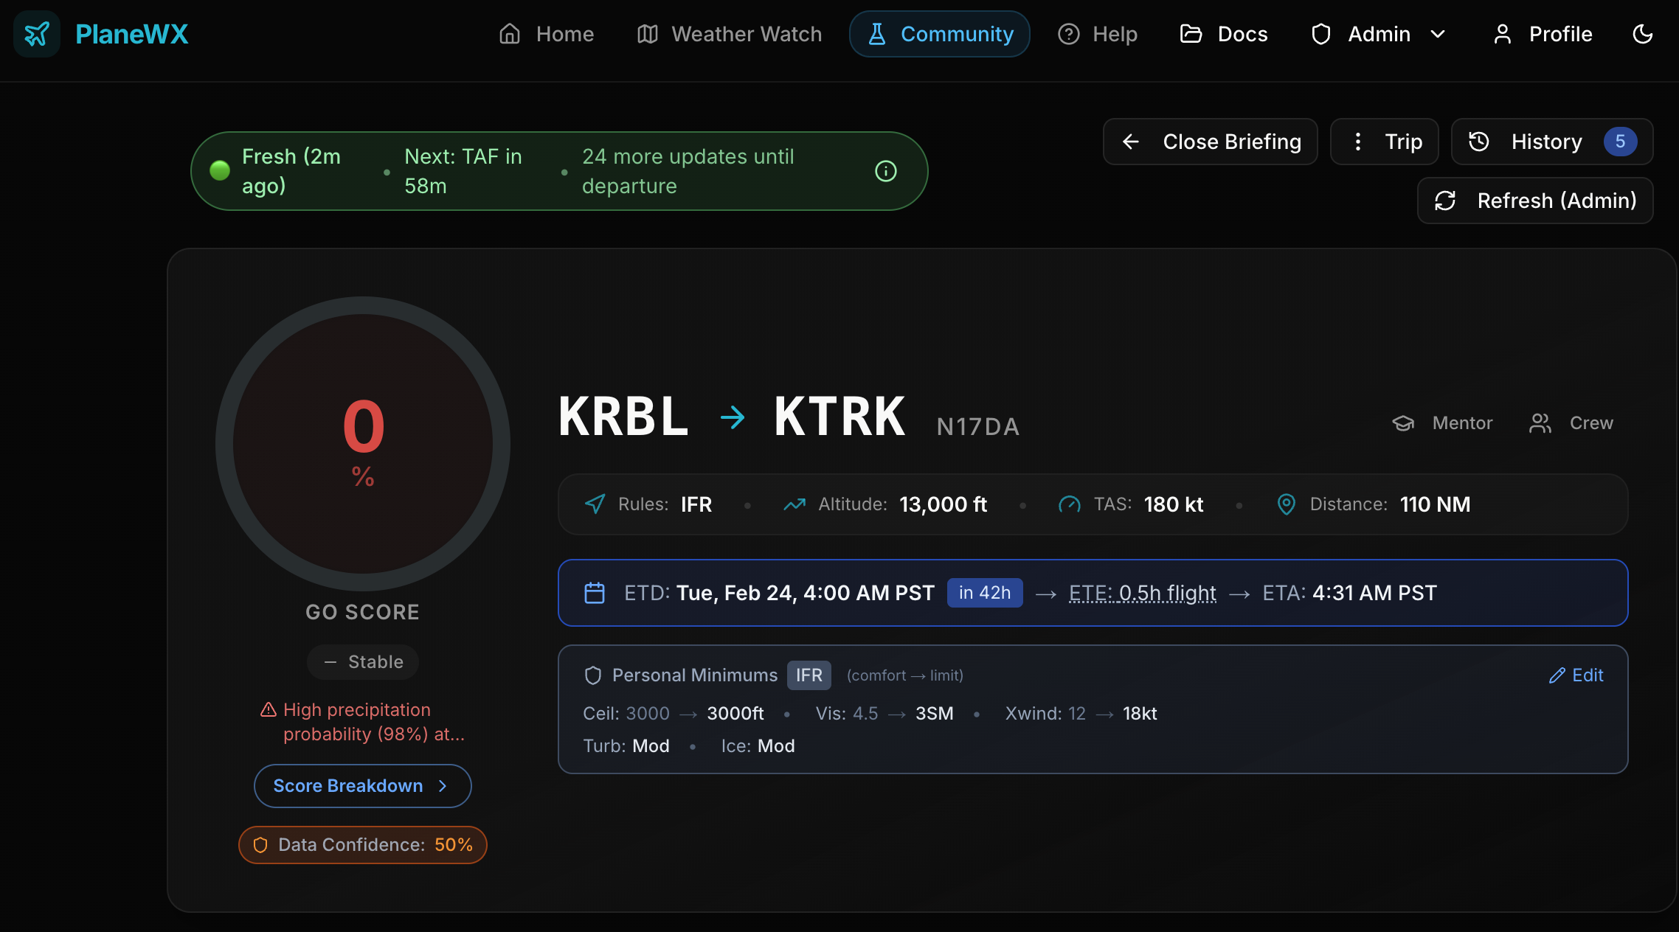Toggle the IFR badge in Personal Minimums

click(x=809, y=675)
